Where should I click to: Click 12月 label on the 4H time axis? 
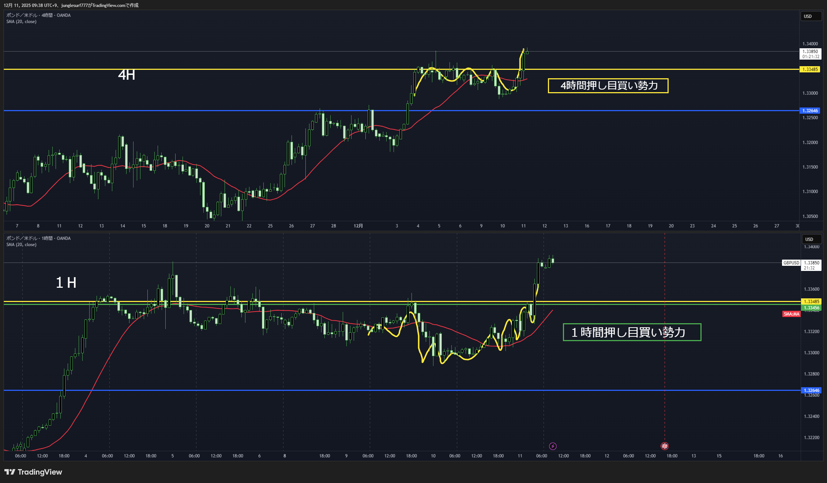pos(358,226)
